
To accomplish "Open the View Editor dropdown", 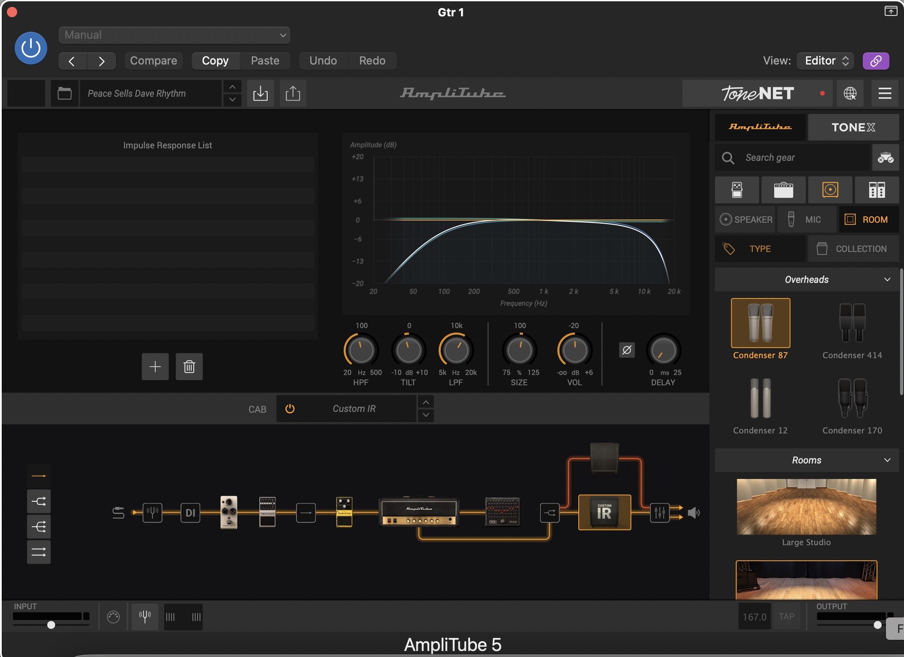I will (x=825, y=61).
